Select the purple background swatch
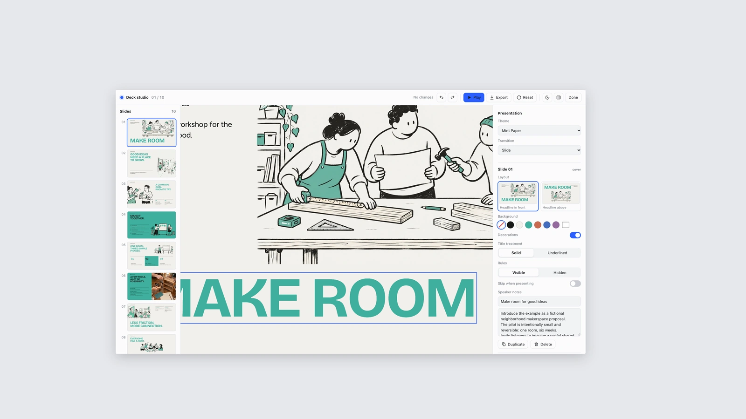Image resolution: width=746 pixels, height=419 pixels. [x=556, y=225]
